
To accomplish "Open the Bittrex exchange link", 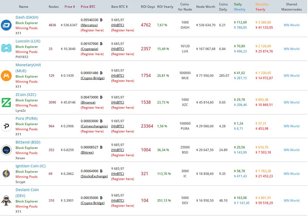I will [x=87, y=152].
